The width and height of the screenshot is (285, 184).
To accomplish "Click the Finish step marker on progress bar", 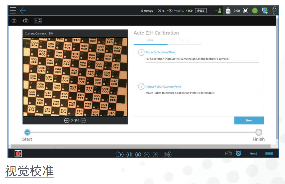I will click(259, 132).
